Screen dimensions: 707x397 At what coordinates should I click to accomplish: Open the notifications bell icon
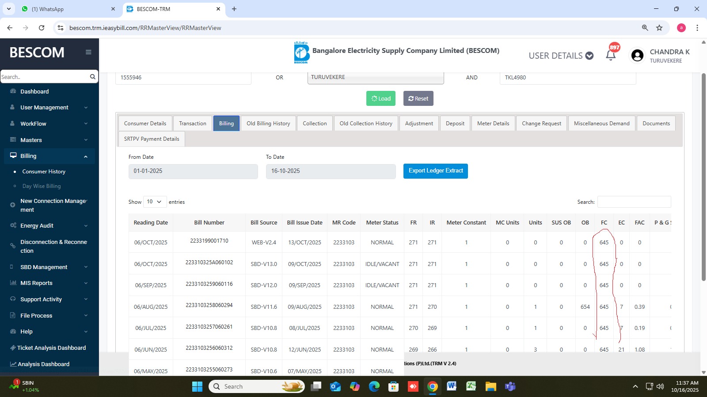pos(611,55)
